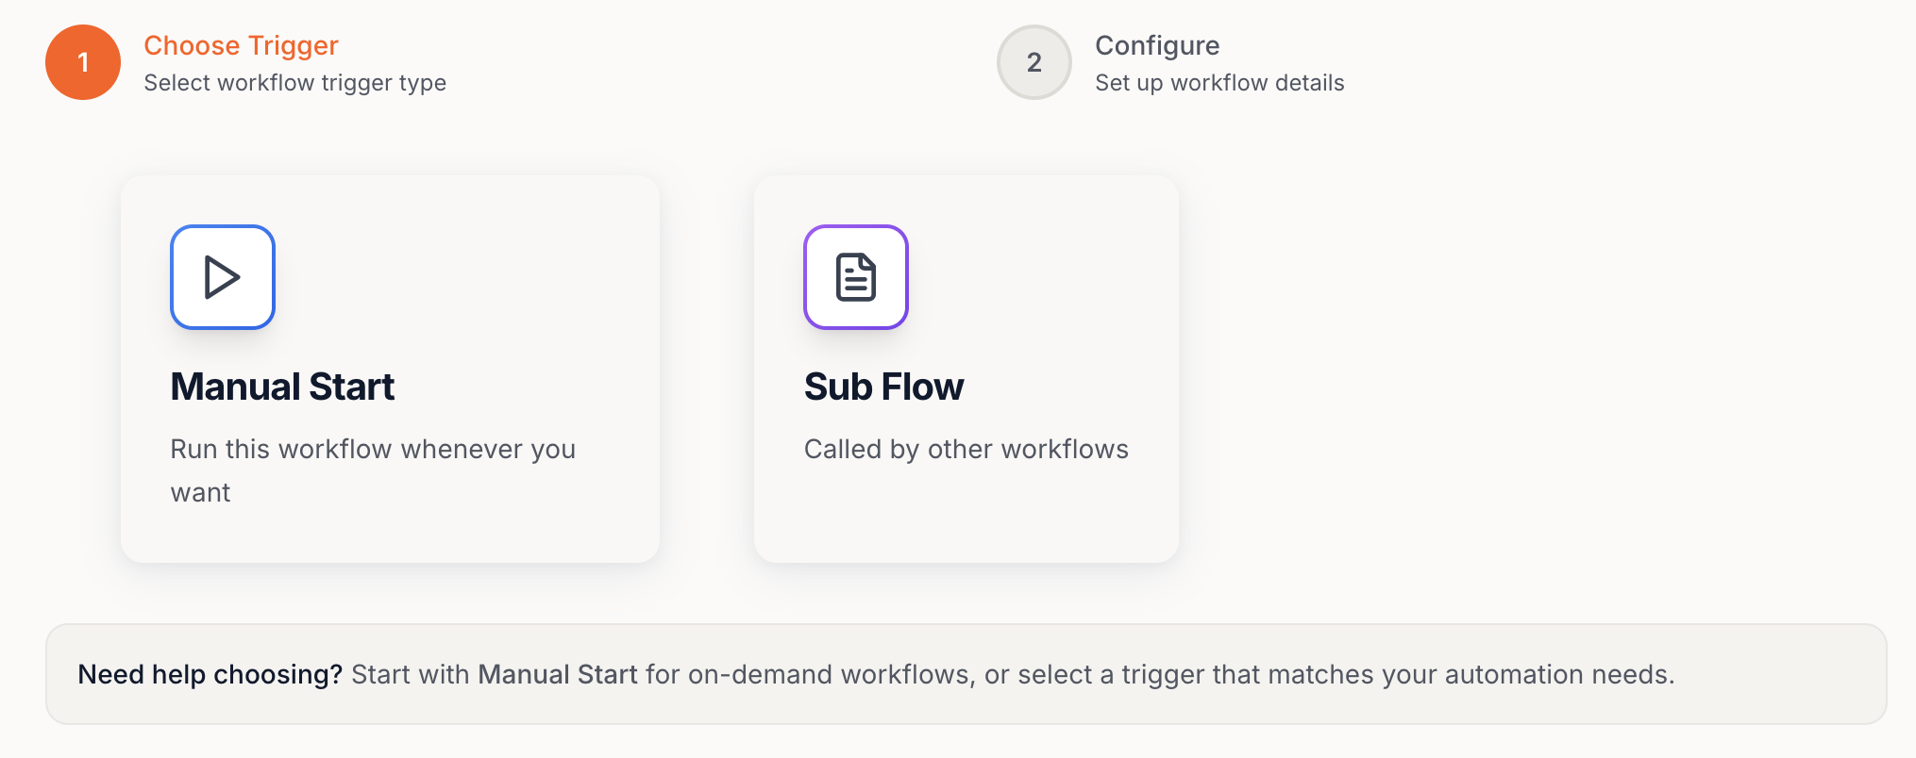
Task: Click Manual Start mentioned in the help banner
Action: tap(558, 674)
